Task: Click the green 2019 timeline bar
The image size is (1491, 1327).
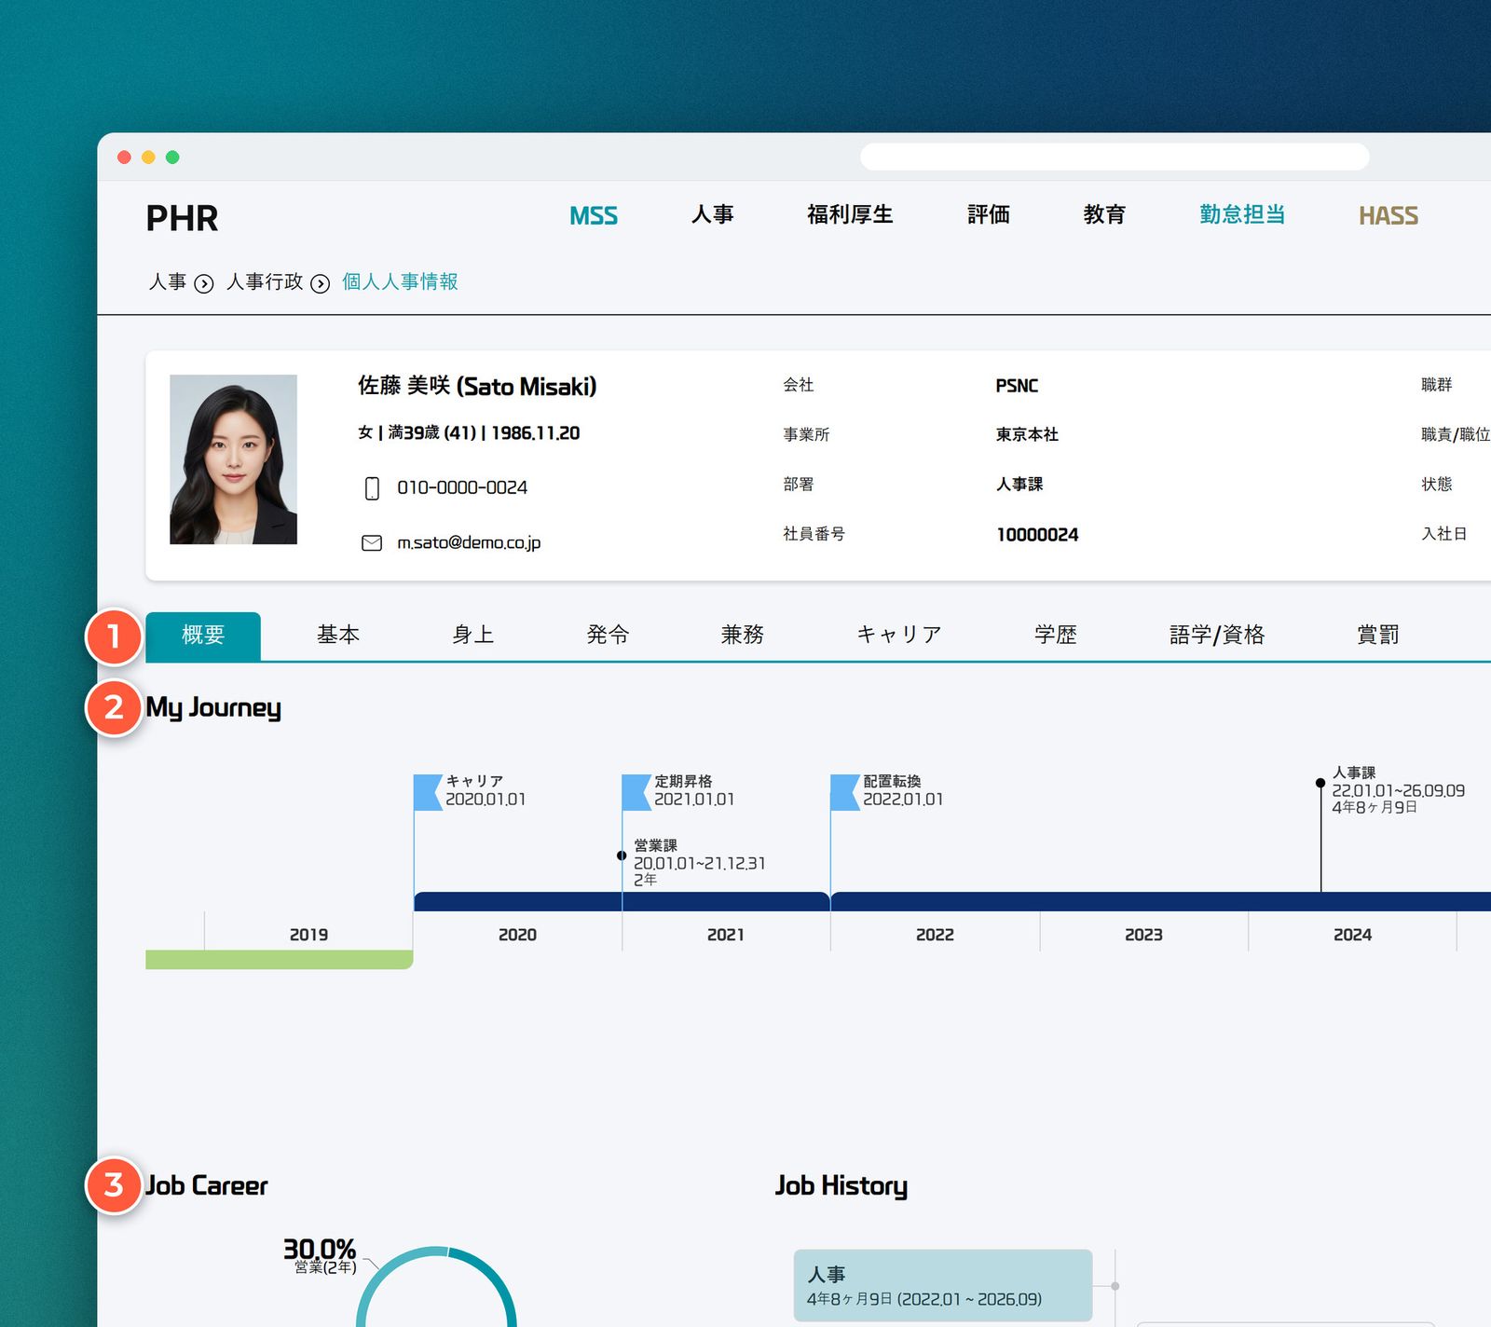Action: [279, 960]
